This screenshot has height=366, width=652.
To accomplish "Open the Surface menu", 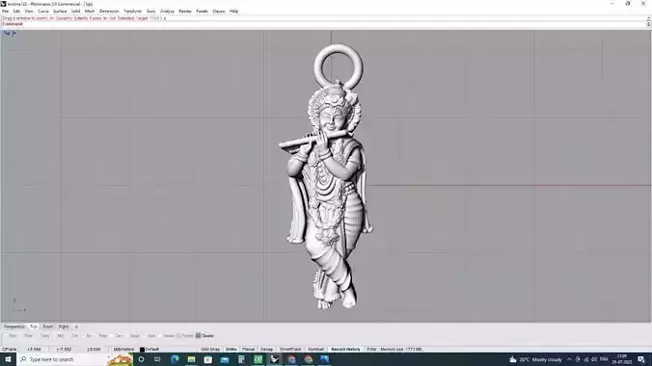I will tap(60, 12).
